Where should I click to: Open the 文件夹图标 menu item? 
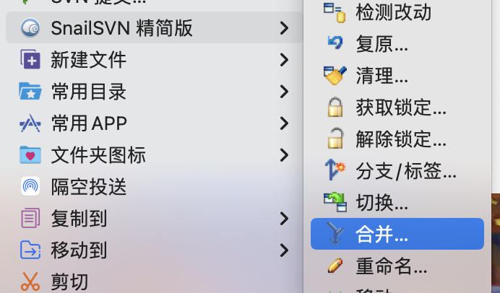(x=155, y=155)
